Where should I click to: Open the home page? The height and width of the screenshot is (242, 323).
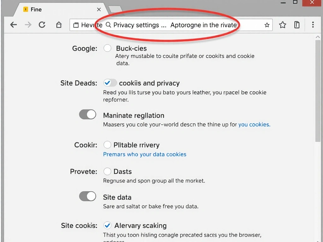59,25
